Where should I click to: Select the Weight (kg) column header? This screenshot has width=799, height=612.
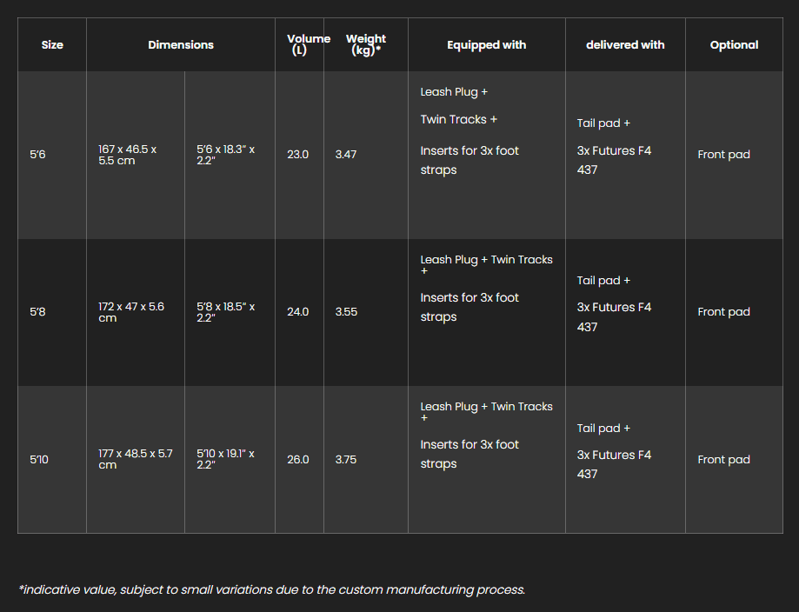(x=366, y=44)
